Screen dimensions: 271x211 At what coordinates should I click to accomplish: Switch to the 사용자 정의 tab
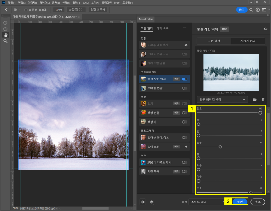click(x=248, y=41)
